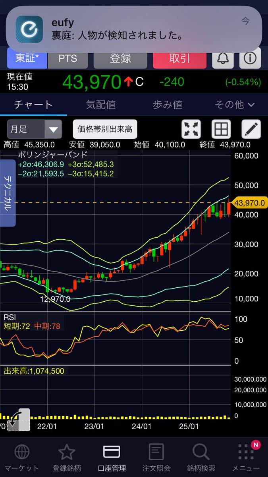Switch to the チャート tab

33,105
